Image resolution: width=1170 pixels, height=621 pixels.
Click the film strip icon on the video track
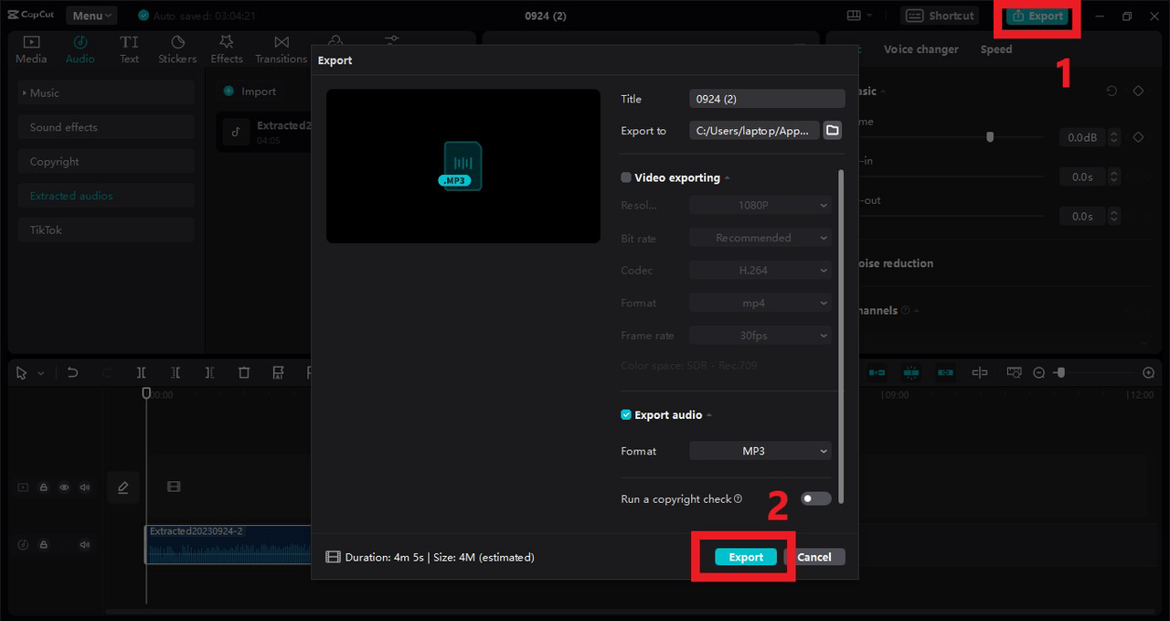[x=174, y=487]
